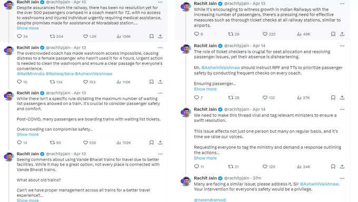Retweet the post with 29 retweets
The height and width of the screenshot is (202, 358).
[x=231, y=34]
